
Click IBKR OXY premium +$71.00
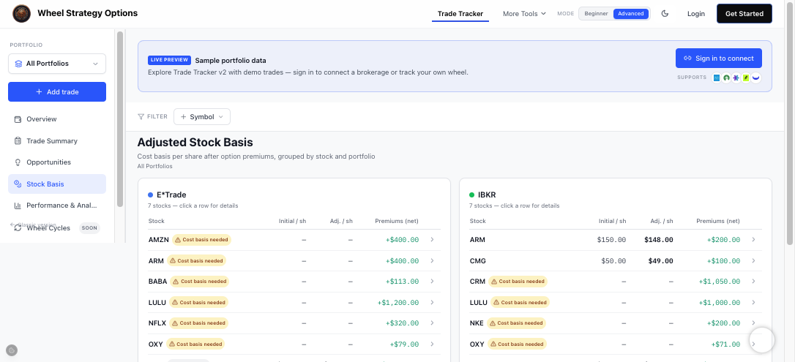(x=725, y=344)
